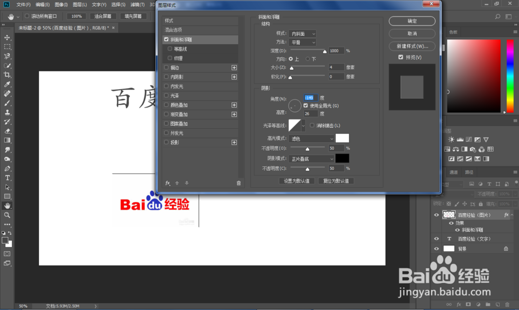Click the fx icon in Layer Style dialog
This screenshot has width=519, height=310.
(168, 183)
